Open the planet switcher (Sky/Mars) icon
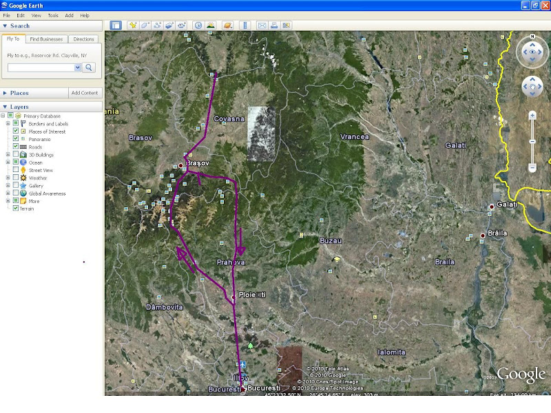 click(228, 25)
